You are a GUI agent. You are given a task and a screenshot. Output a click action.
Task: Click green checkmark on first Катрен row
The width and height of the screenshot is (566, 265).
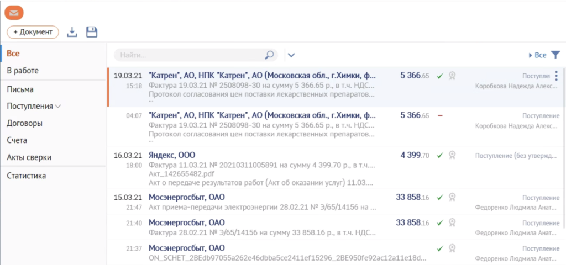[440, 76]
